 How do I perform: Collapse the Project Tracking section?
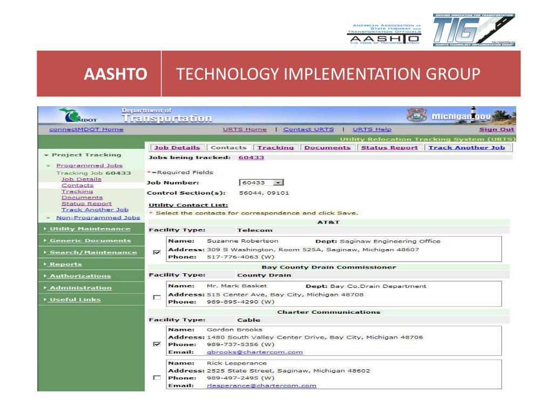[83, 155]
